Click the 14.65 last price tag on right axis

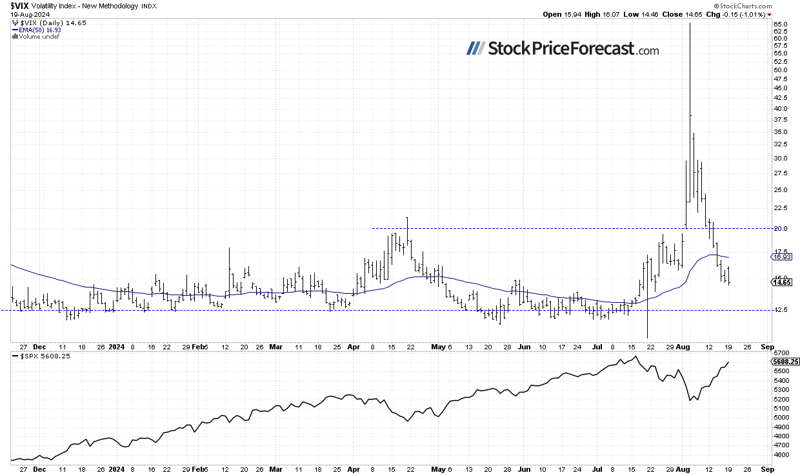pos(781,282)
